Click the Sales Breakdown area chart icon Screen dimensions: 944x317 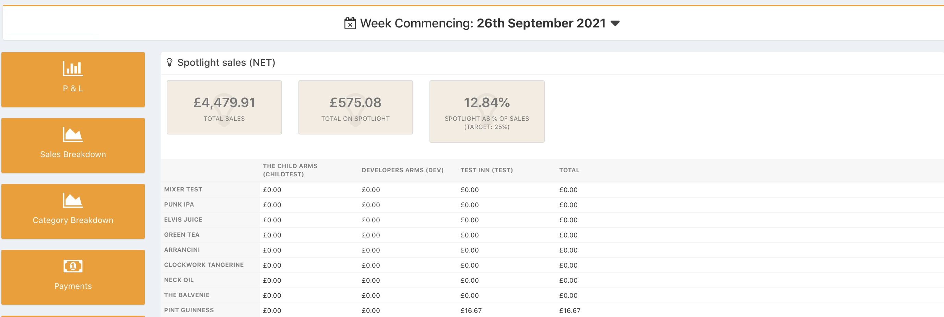coord(73,134)
